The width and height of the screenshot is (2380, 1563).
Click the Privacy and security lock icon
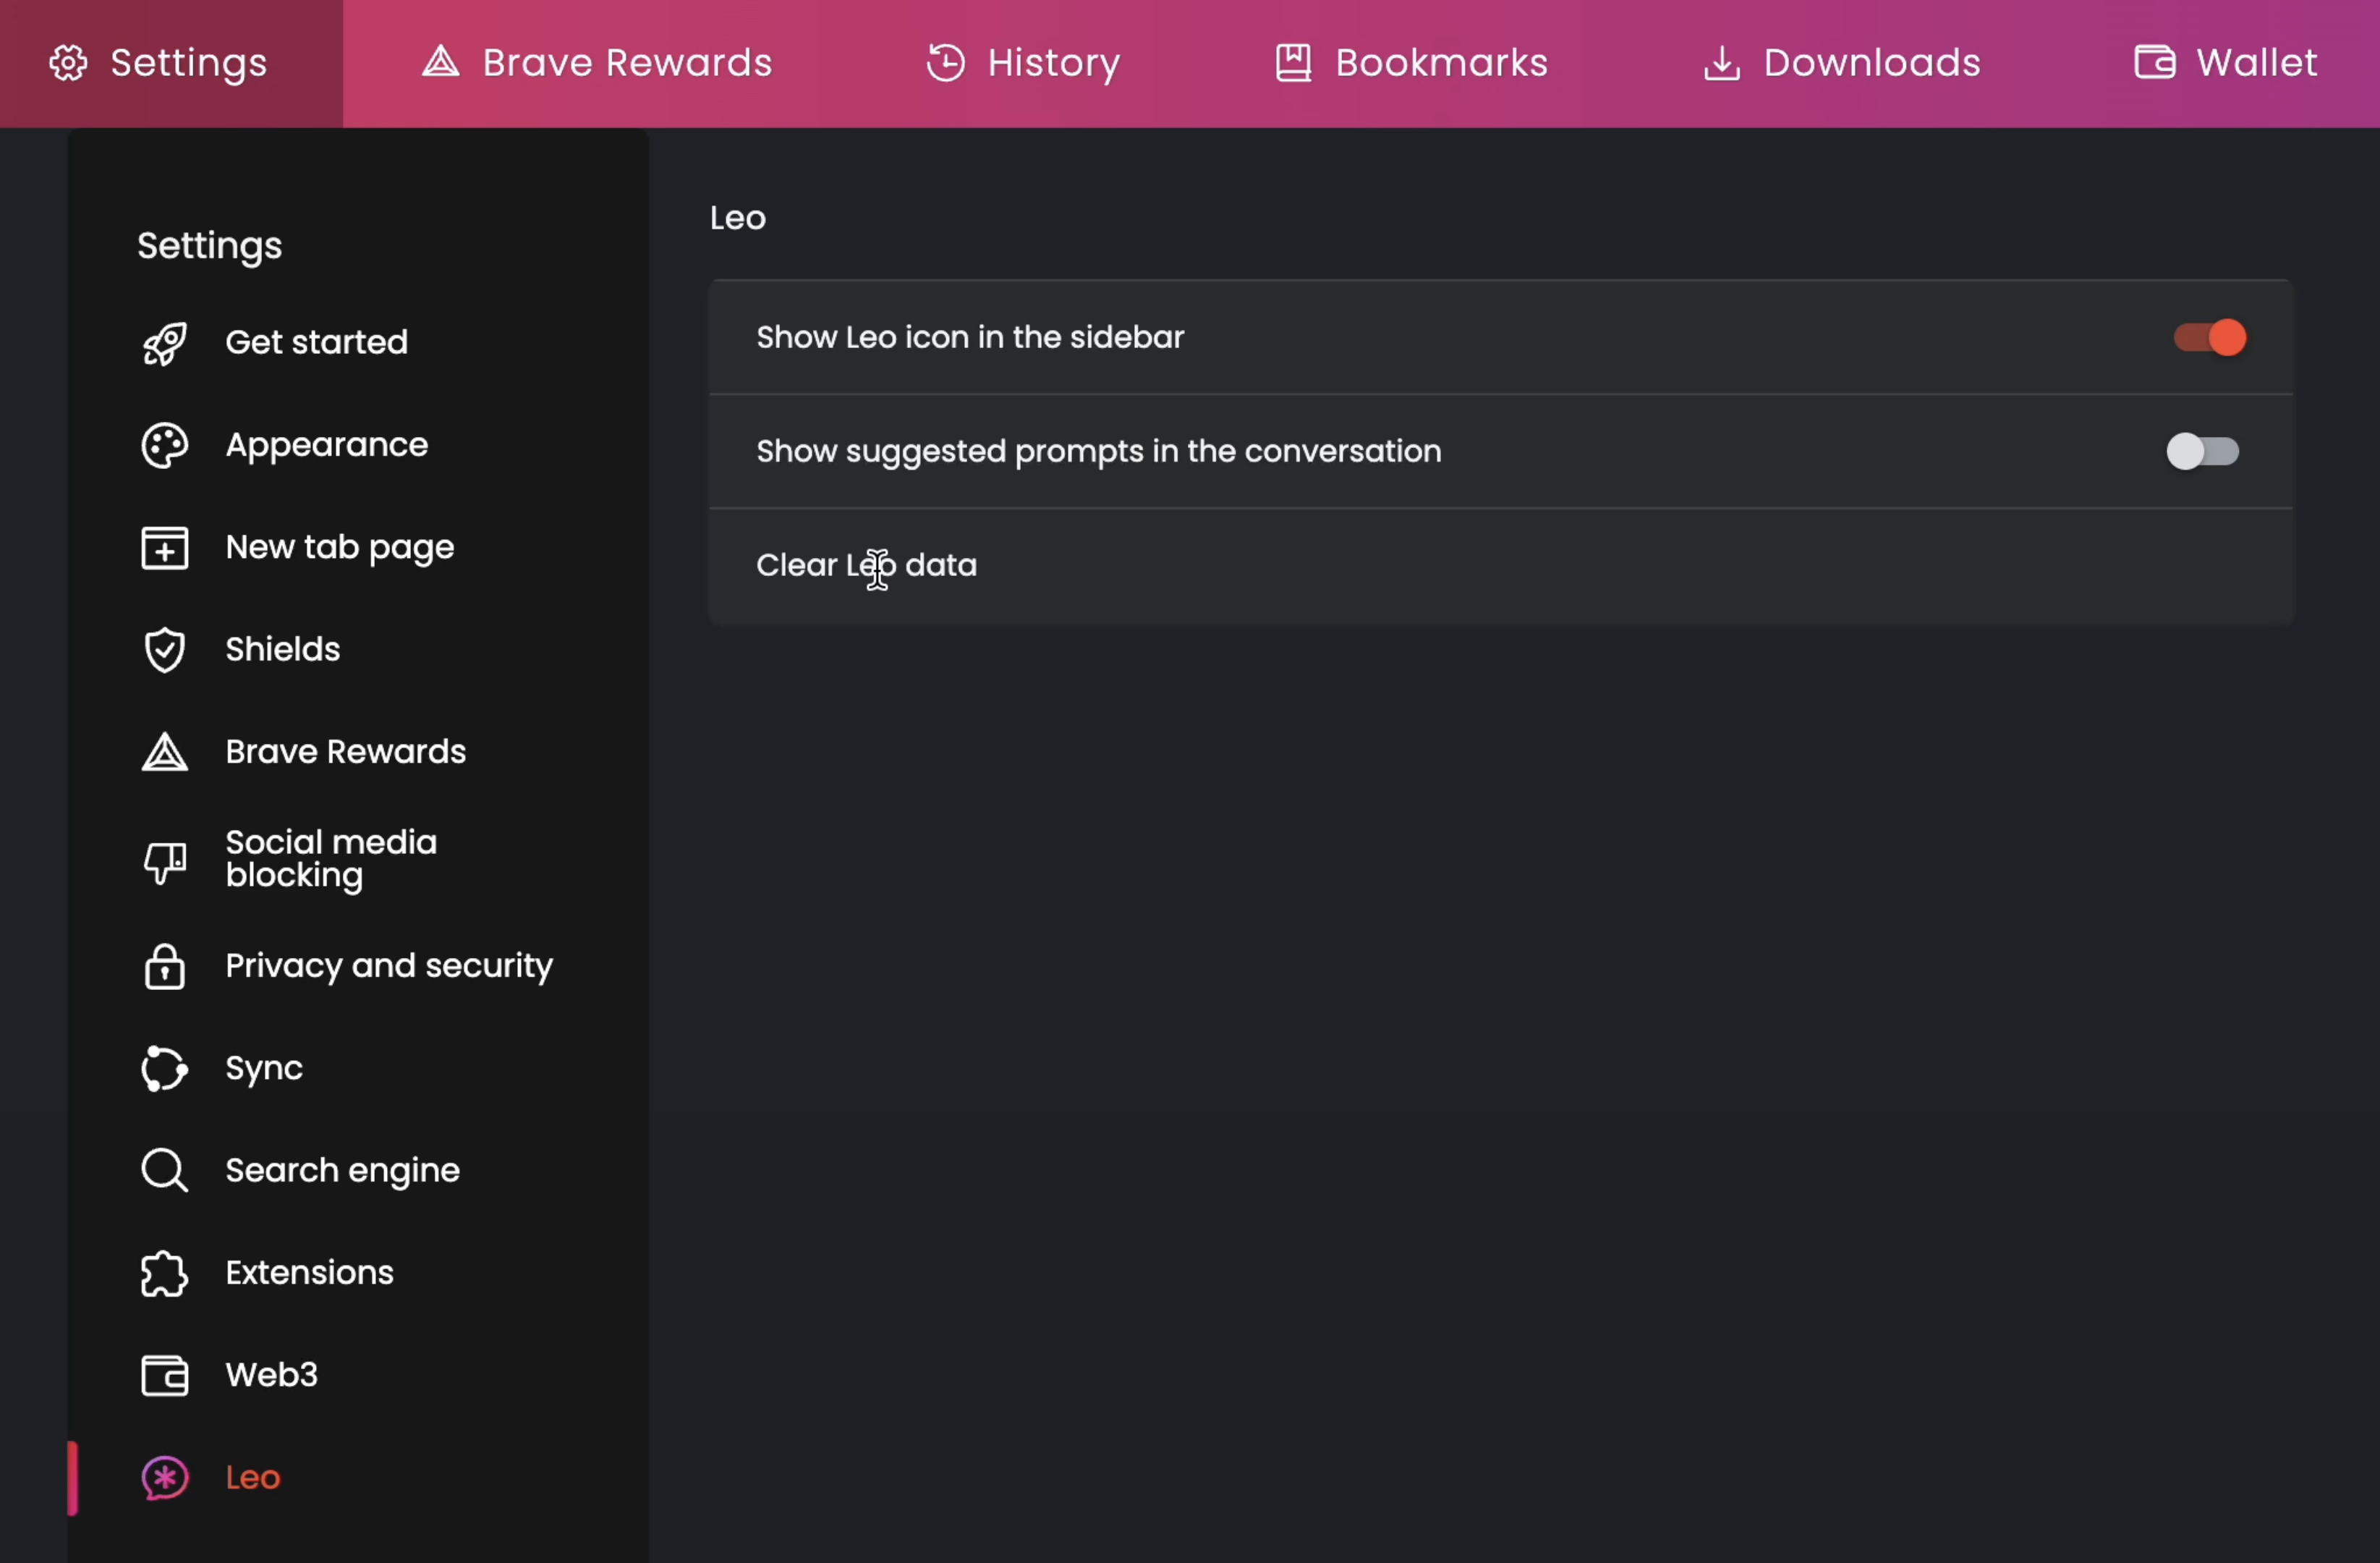[x=165, y=966]
